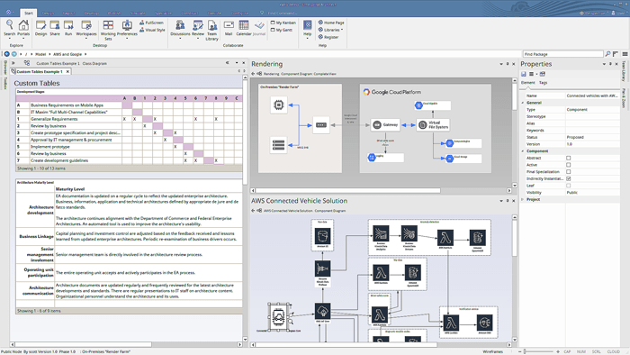This screenshot has height=355, width=630.
Task: Open Rendering panel menu dropdown arrow
Action: click(501, 64)
